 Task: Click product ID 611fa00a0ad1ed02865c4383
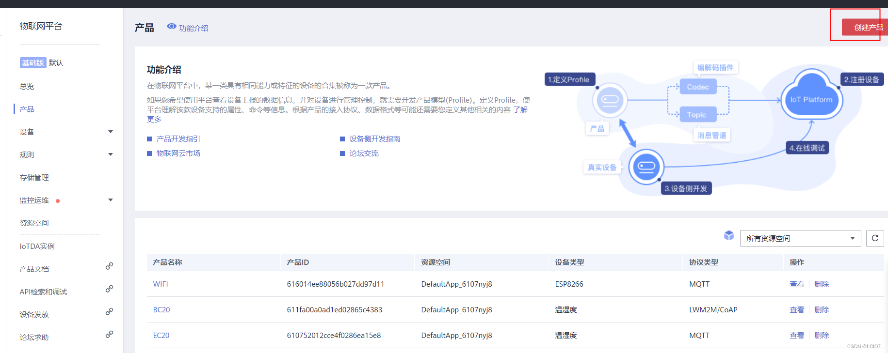click(335, 309)
